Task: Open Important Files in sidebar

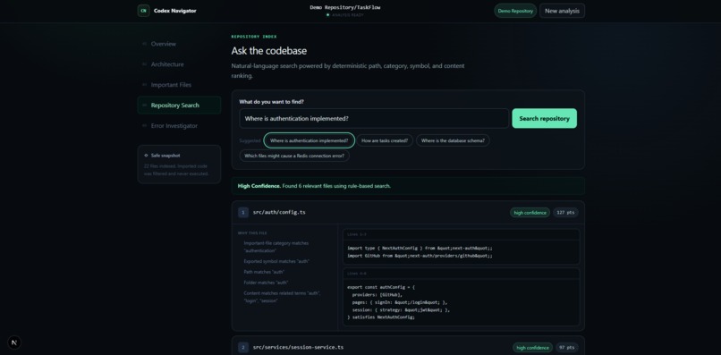Action: click(179, 85)
